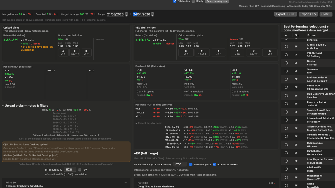Toggle the Fetch odds checkbox

[x=175, y=1]
